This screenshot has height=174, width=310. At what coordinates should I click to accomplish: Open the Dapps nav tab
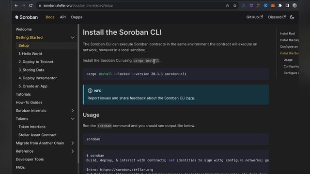pos(77,17)
